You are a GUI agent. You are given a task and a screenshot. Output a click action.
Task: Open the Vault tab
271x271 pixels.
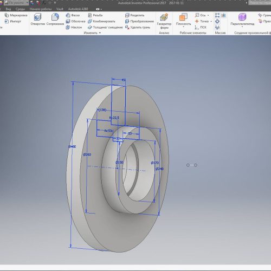click(60, 9)
